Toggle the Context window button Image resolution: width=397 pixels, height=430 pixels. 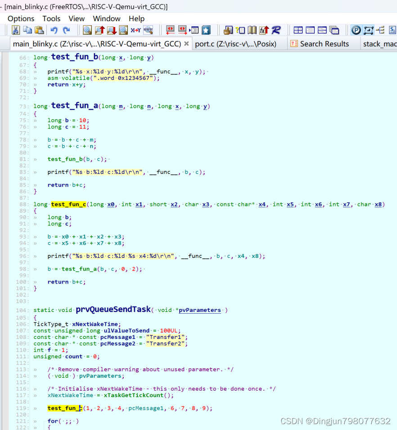point(368,30)
